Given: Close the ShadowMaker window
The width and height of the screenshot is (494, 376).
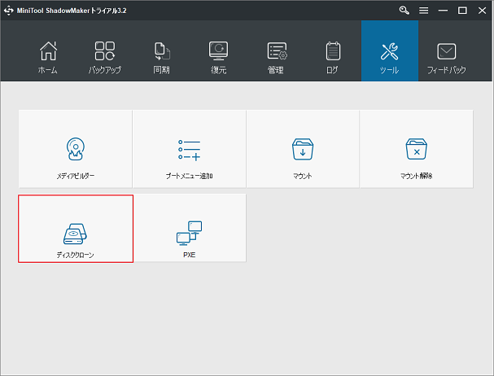Looking at the screenshot, I should click(x=482, y=11).
